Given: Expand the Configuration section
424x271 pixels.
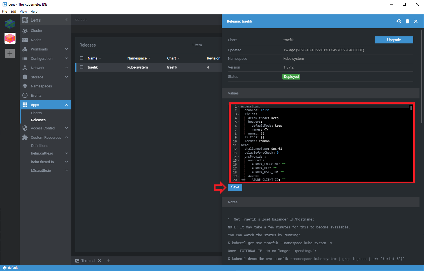Looking at the screenshot, I should coord(67,59).
